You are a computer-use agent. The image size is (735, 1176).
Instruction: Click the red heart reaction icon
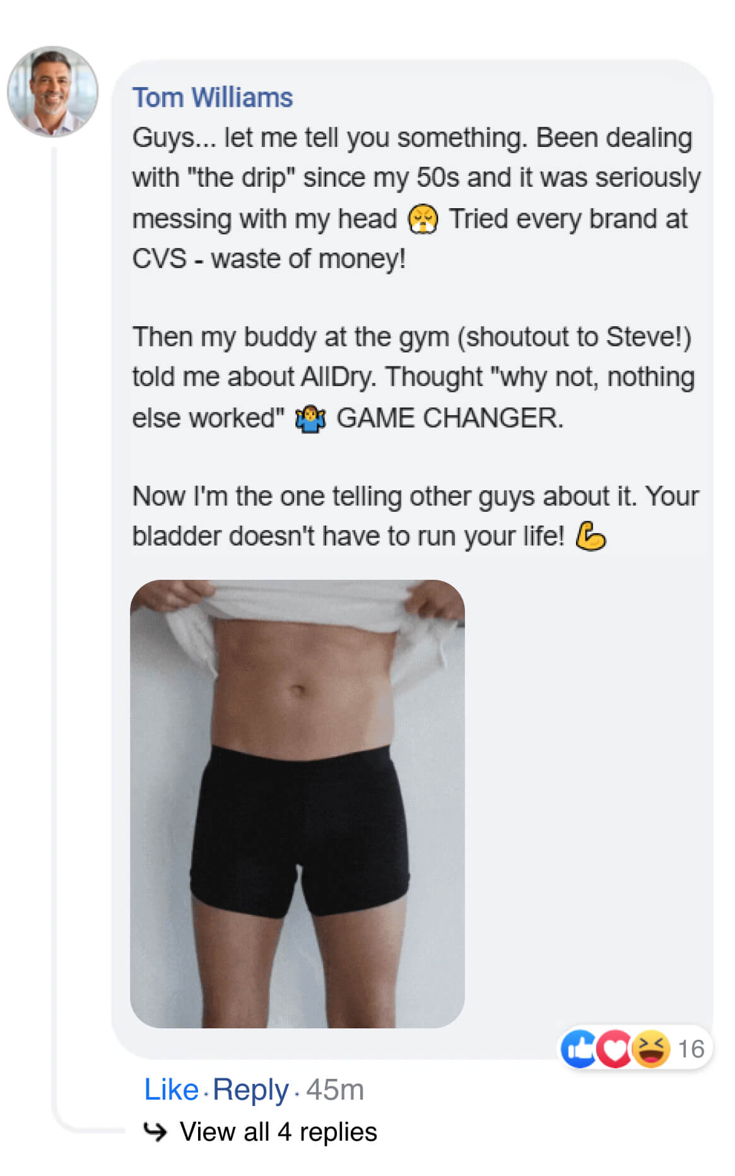614,1049
